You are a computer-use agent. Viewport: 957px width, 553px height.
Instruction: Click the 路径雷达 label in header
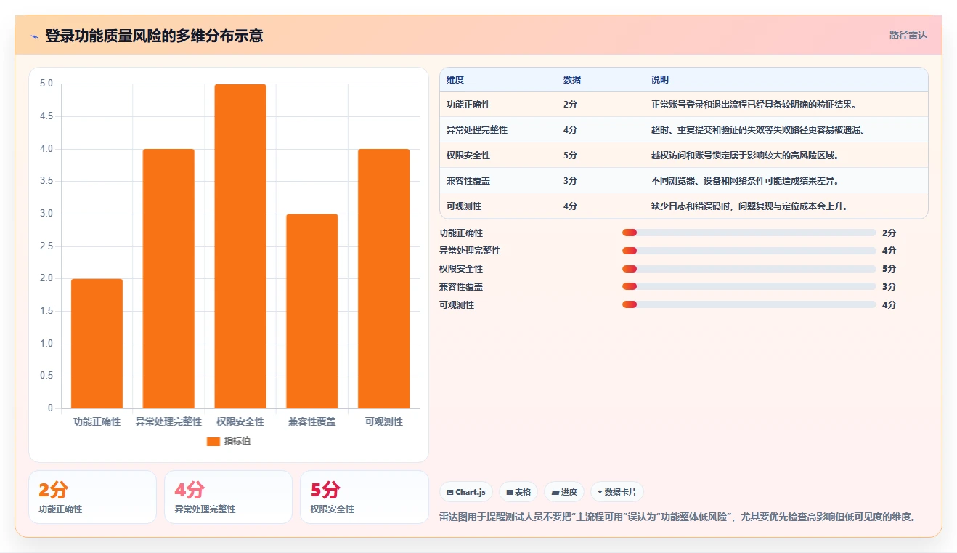click(908, 35)
